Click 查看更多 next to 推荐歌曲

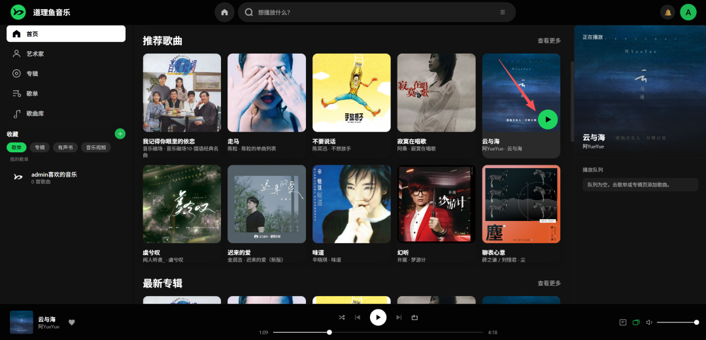(548, 41)
